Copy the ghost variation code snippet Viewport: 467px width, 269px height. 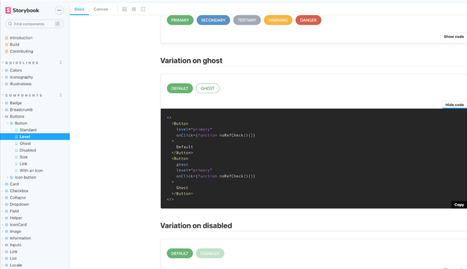point(459,204)
